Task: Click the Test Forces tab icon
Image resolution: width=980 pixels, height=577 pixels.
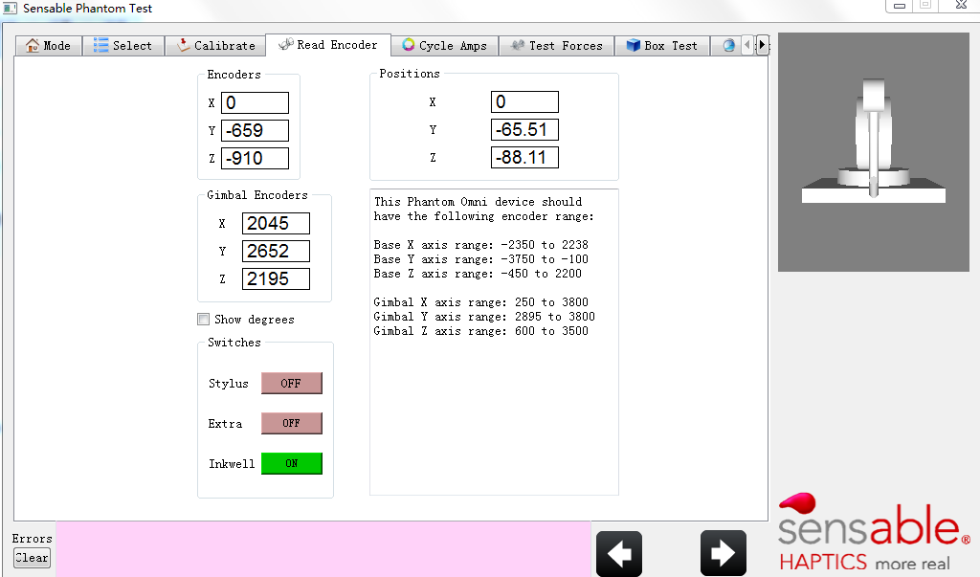Action: (x=518, y=45)
